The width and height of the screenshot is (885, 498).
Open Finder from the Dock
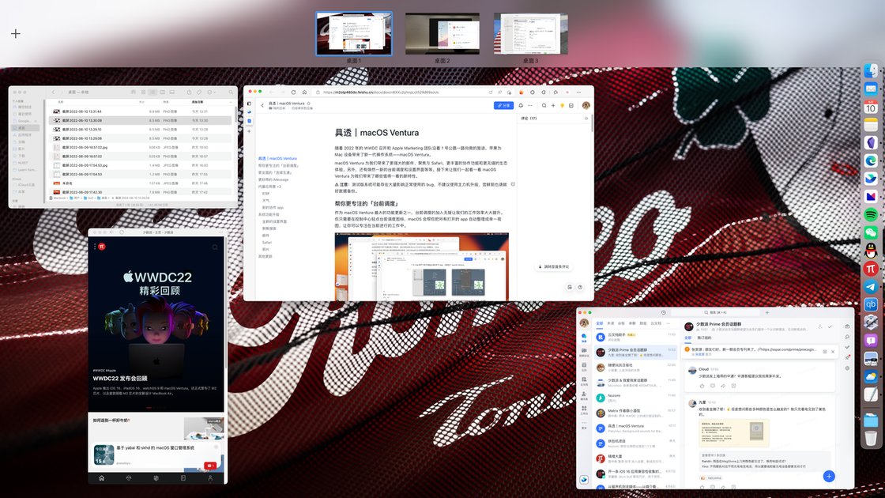click(x=871, y=70)
